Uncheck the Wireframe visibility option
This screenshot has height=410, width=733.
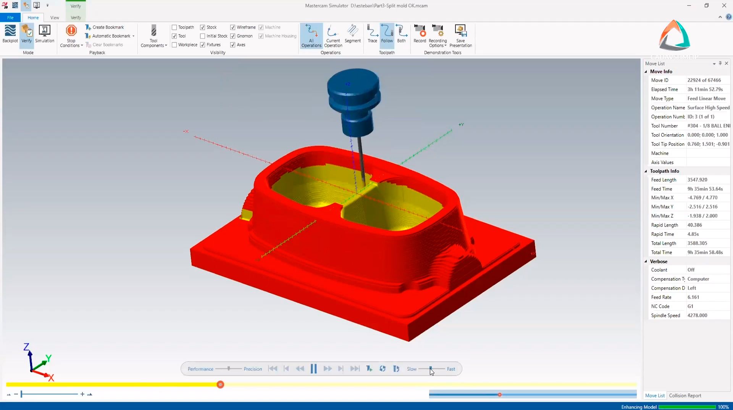pos(233,27)
